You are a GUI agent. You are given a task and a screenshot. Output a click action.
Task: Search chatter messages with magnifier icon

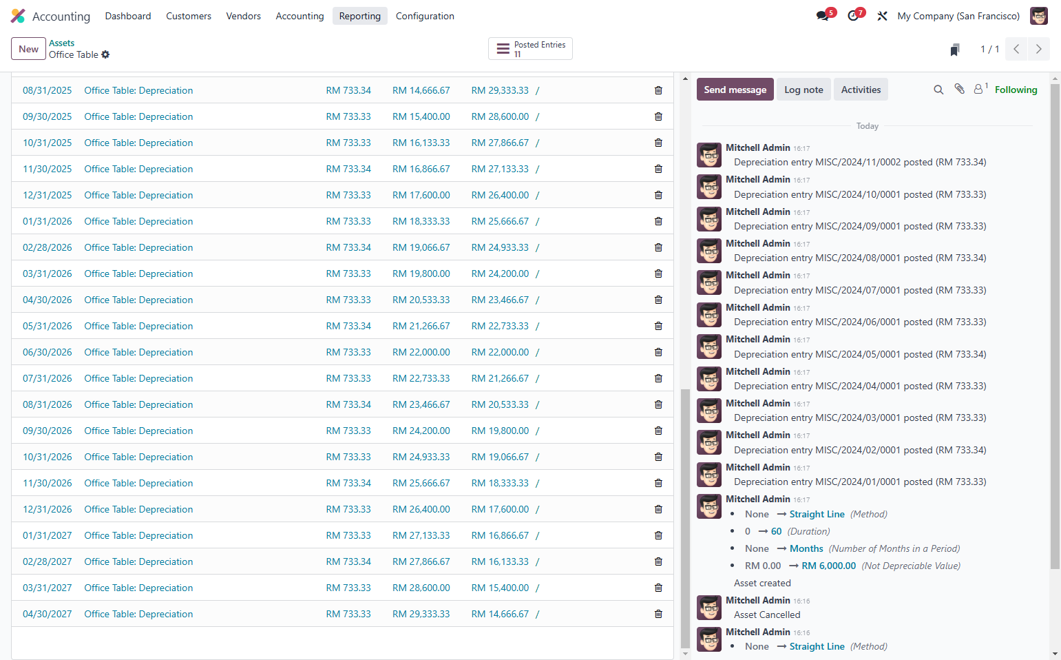938,90
